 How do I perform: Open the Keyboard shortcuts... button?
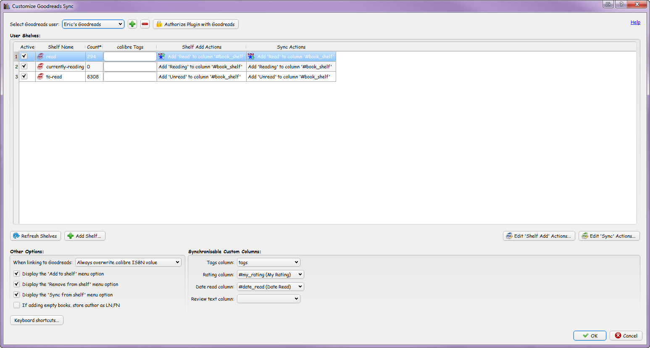click(37, 320)
